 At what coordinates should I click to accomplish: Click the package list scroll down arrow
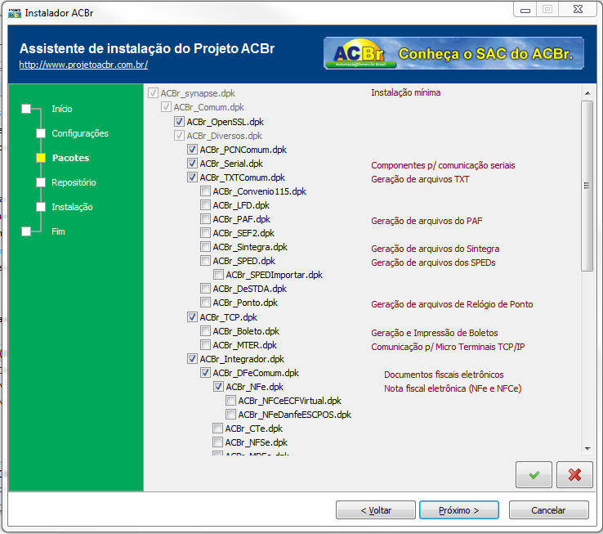587,448
